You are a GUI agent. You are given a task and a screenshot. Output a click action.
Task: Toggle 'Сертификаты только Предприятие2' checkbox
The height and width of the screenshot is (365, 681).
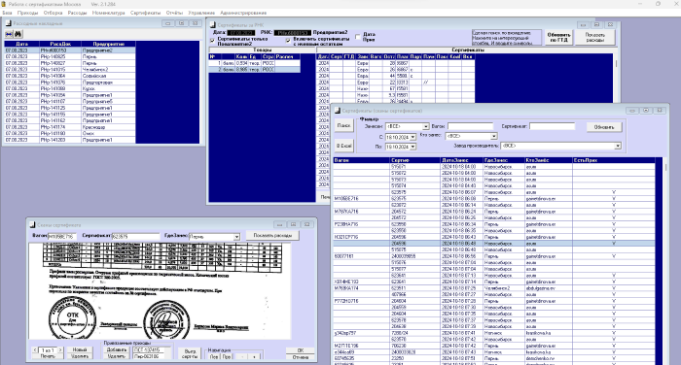212,41
